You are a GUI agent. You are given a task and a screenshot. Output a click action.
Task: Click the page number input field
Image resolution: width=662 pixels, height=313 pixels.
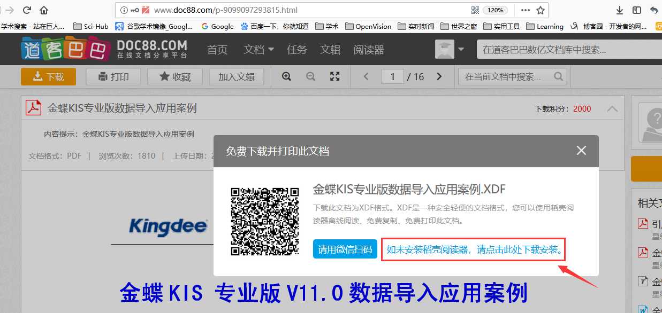[393, 76]
